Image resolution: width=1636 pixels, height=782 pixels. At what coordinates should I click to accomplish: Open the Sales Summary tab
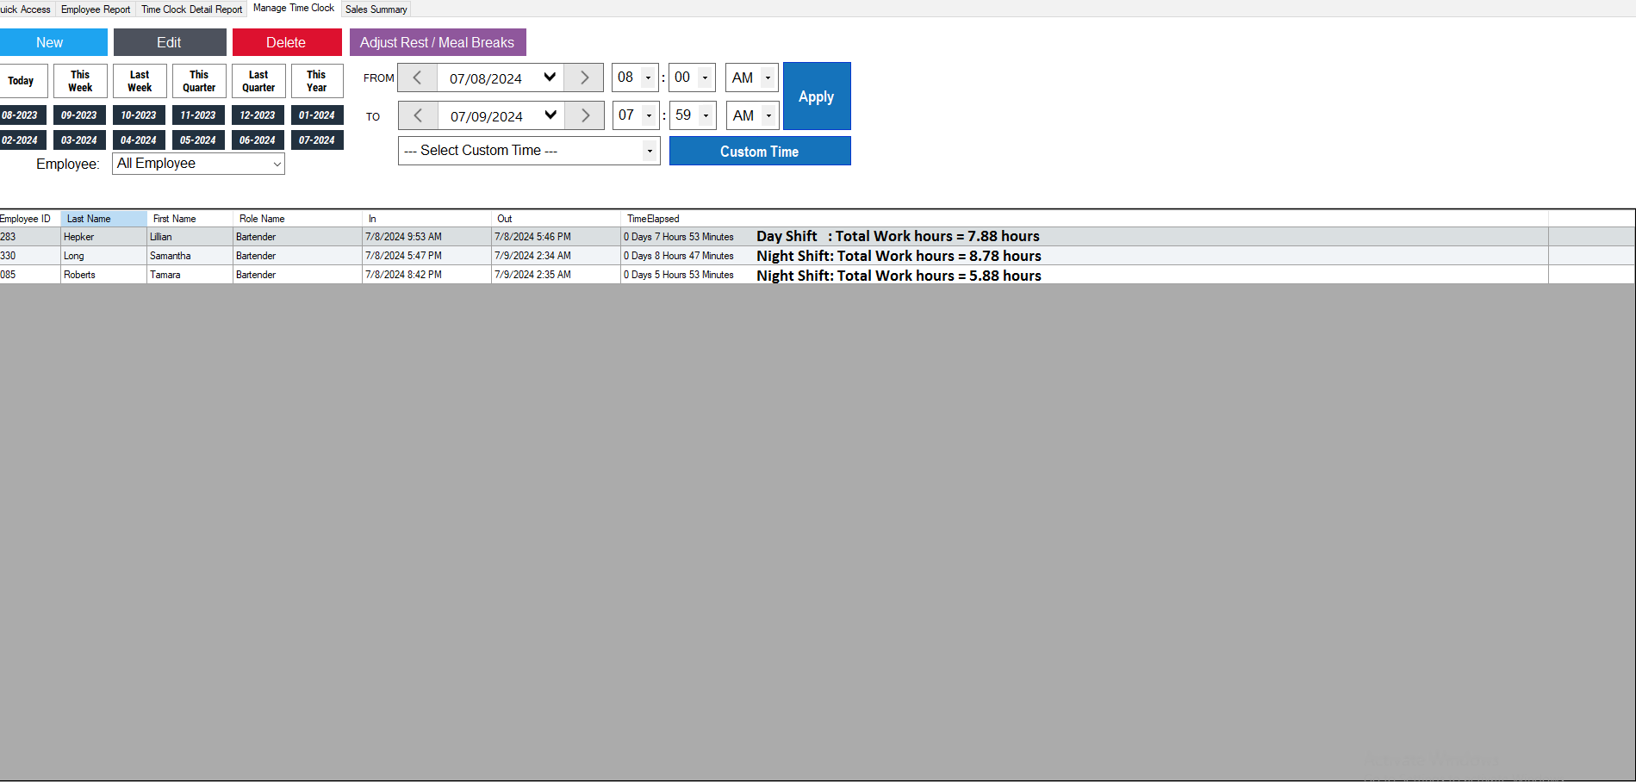(x=376, y=9)
